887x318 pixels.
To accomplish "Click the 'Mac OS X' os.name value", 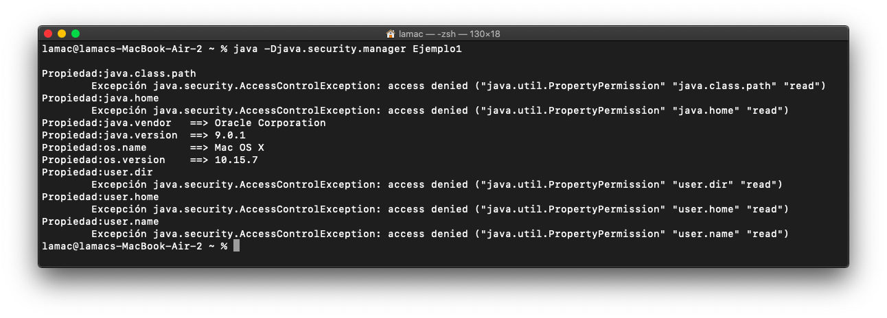I will pos(239,147).
